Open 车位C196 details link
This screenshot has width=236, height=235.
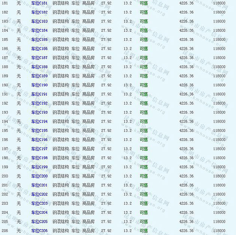(x=39, y=140)
